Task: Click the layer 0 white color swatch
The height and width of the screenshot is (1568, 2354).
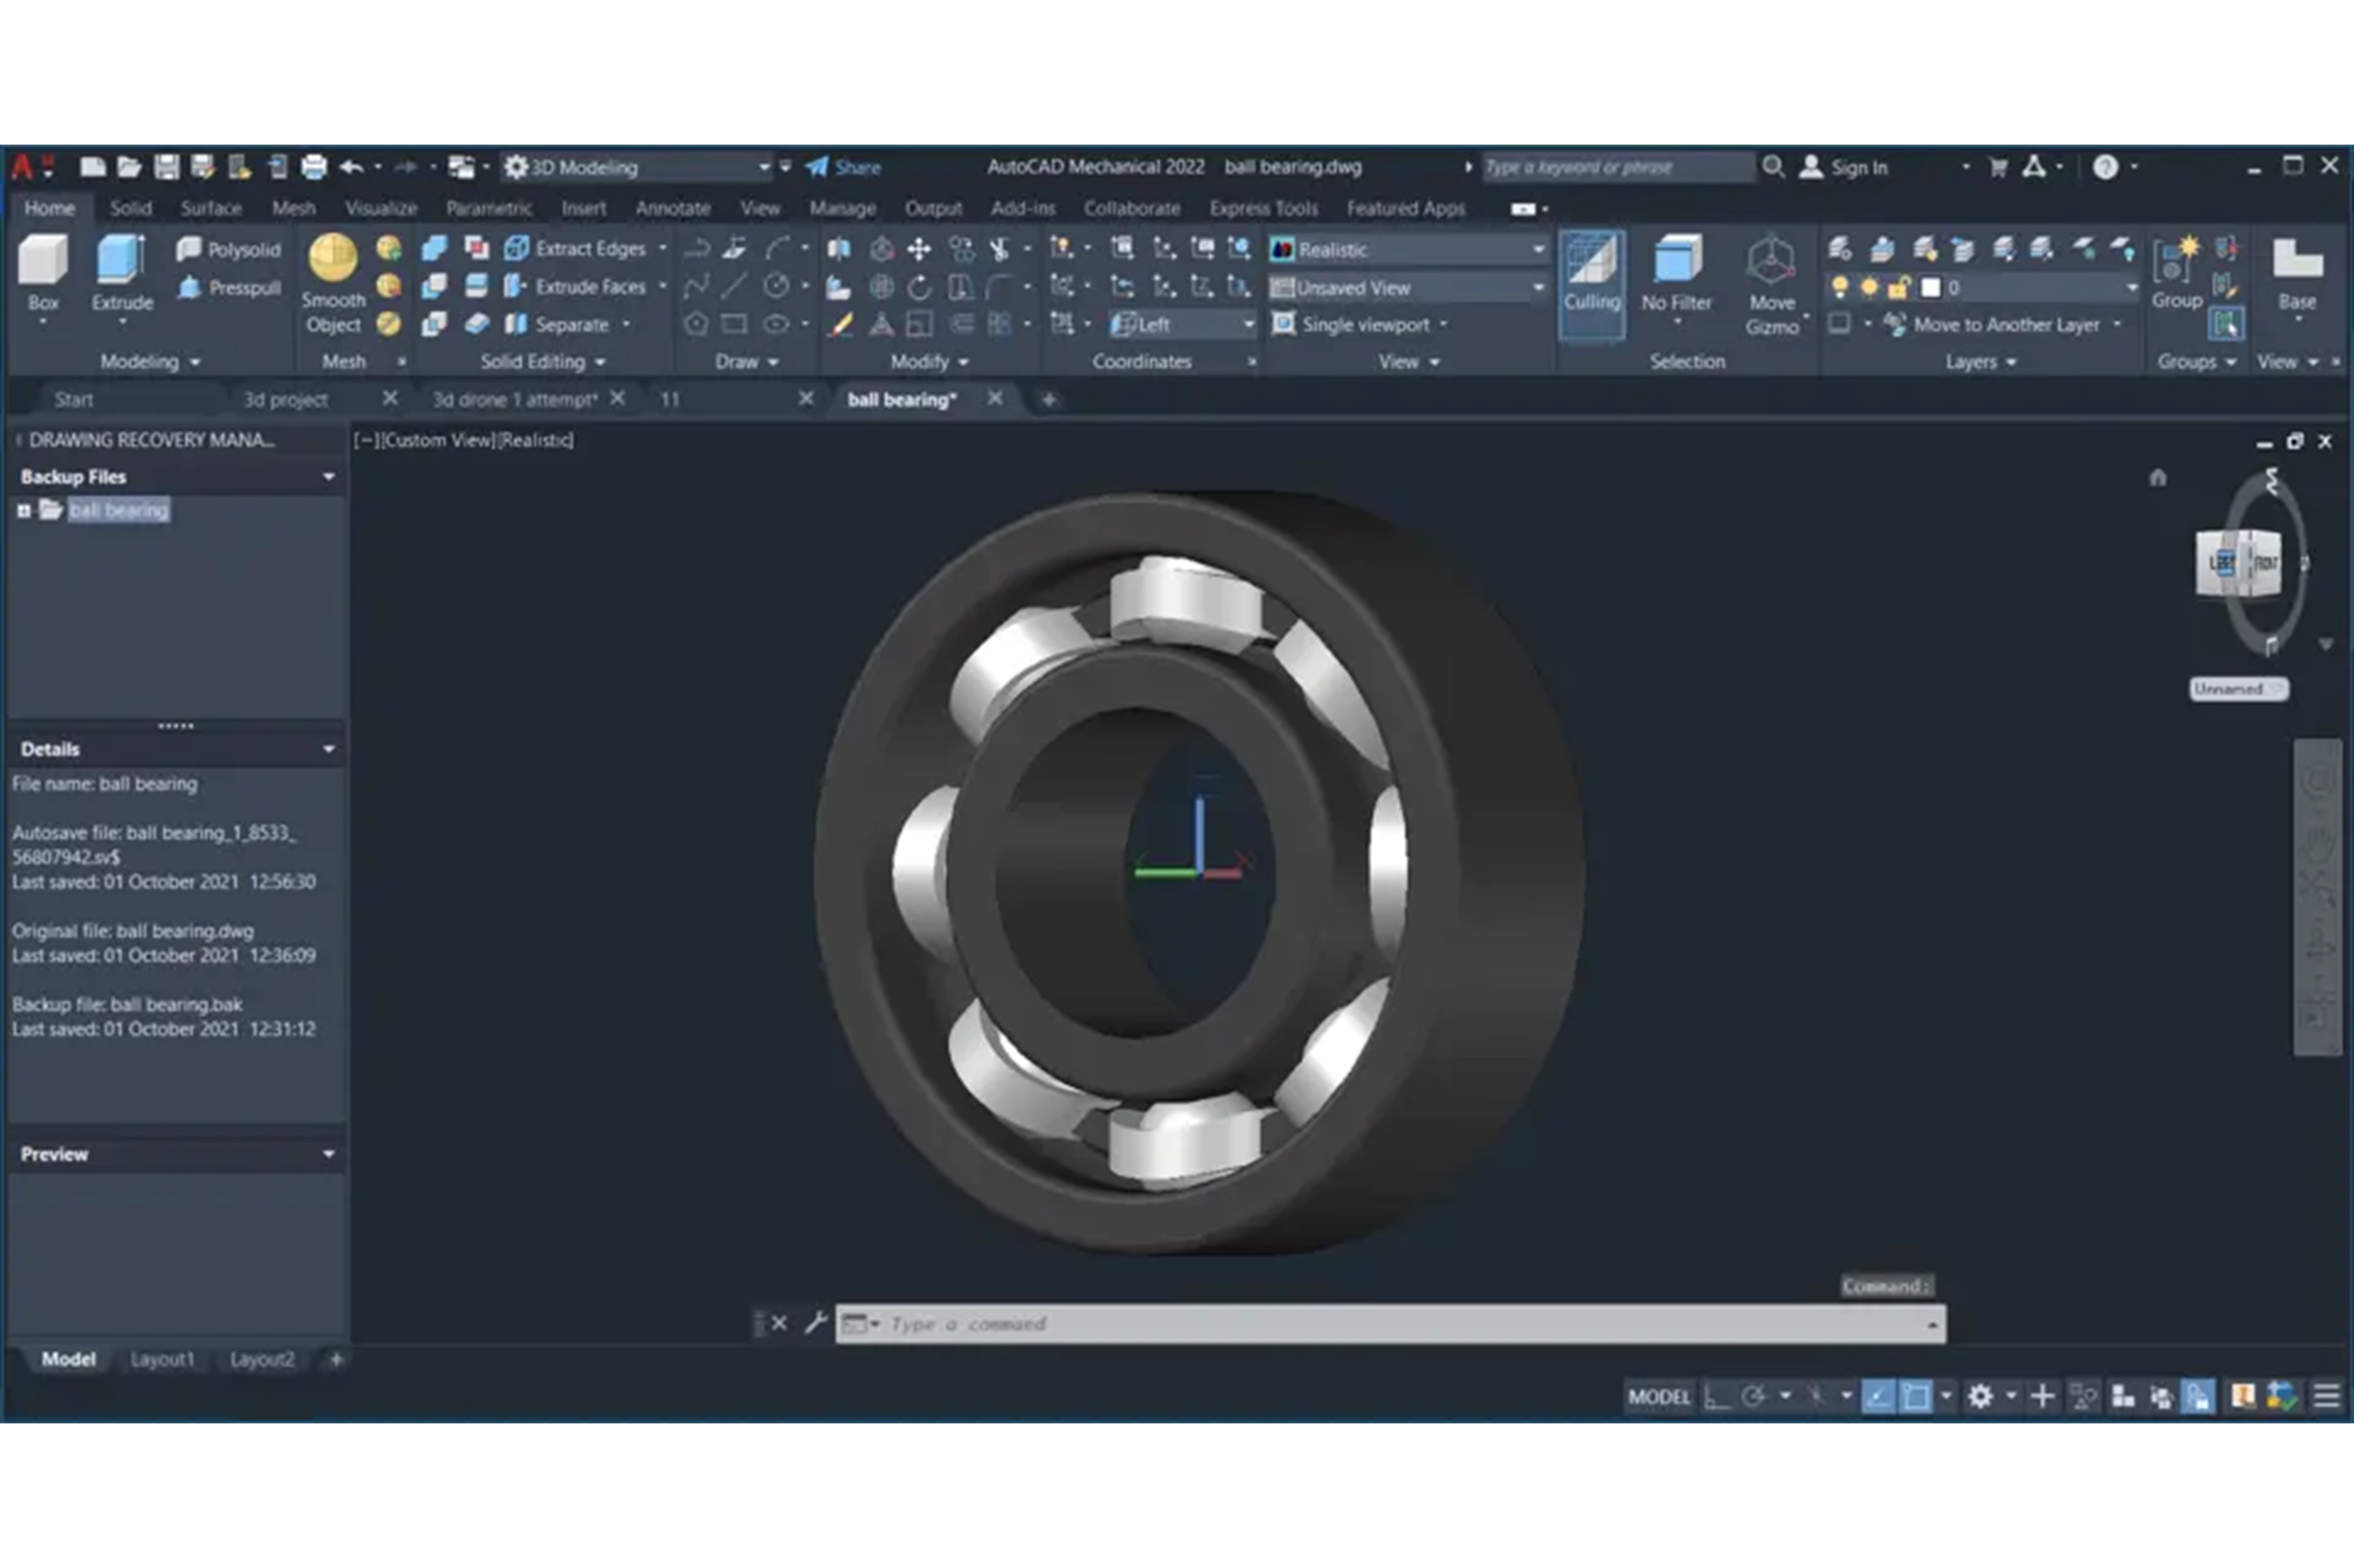Action: pos(1931,288)
